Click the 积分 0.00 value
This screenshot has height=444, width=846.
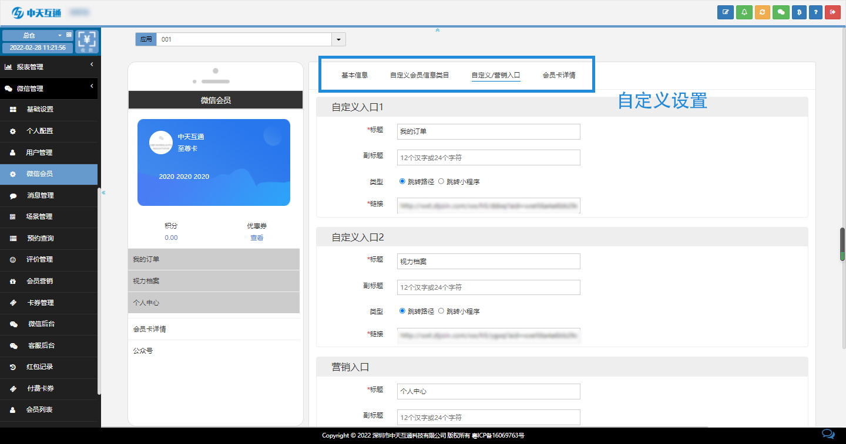click(171, 238)
